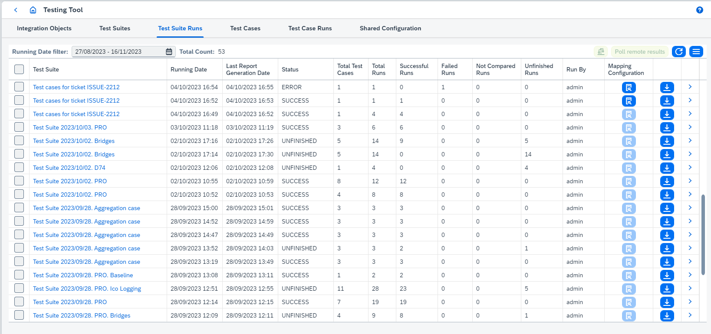Open mapping configuration for PRO. Ico Logging run
The height and width of the screenshot is (334, 711).
(629, 289)
